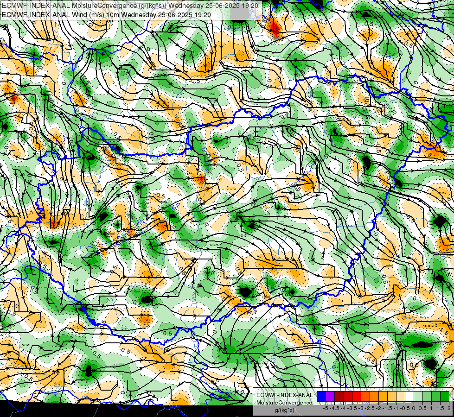The width and height of the screenshot is (454, 417).
Task: Click the MoistureConvergence title line at top
Action: coord(130,5)
